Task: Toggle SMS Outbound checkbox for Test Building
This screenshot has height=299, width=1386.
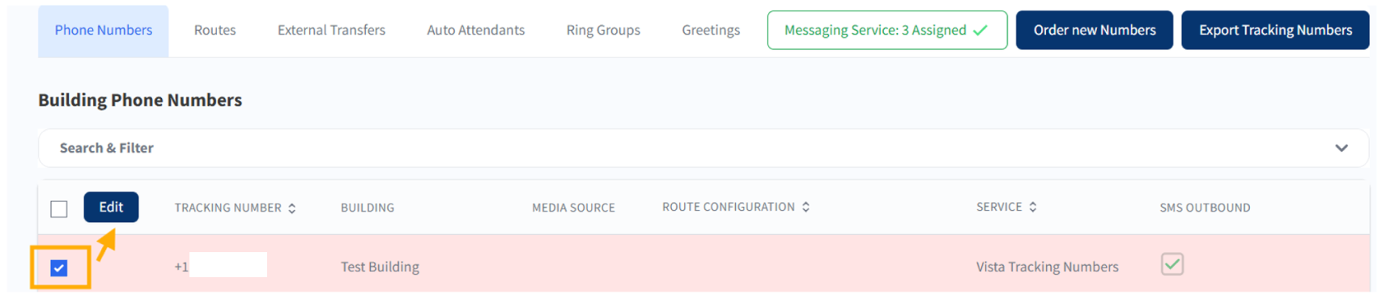Action: [1171, 264]
